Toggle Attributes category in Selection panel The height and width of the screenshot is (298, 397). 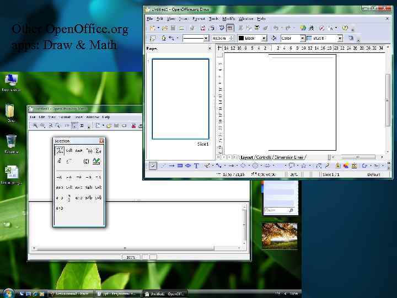coord(59,161)
